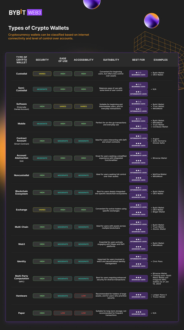Click the purple WEB3 badge
This screenshot has height=330, width=184.
[x=34, y=13]
